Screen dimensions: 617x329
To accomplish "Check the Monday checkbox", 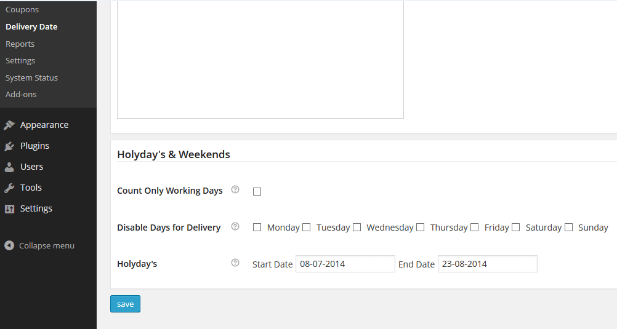I will coord(257,227).
